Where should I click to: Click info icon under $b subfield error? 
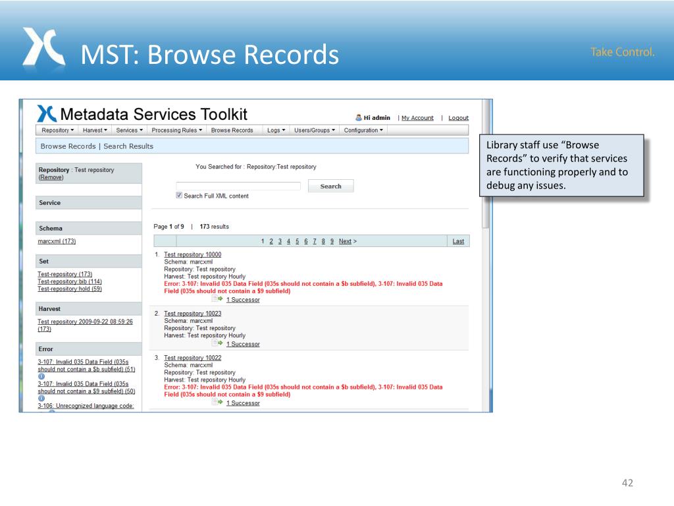tap(41, 376)
